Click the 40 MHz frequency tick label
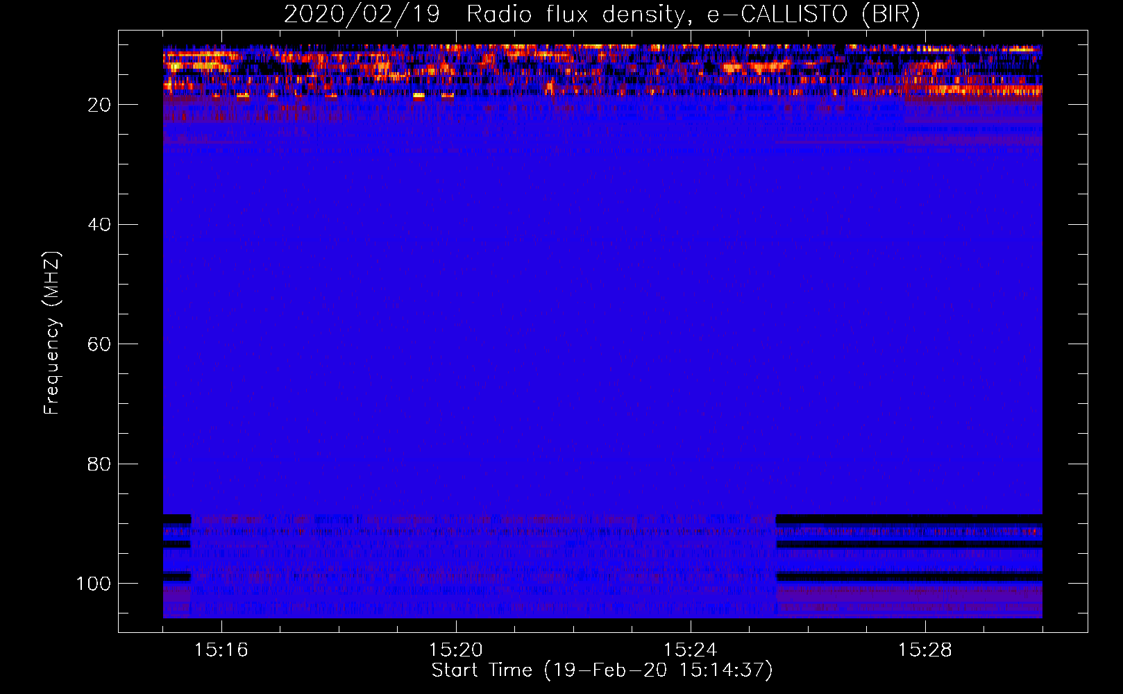The width and height of the screenshot is (1123, 694). 99,225
